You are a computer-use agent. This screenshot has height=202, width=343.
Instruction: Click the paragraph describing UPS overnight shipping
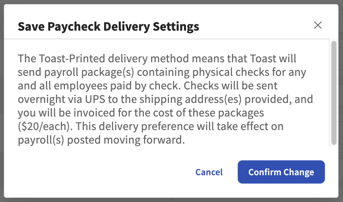pos(161,99)
